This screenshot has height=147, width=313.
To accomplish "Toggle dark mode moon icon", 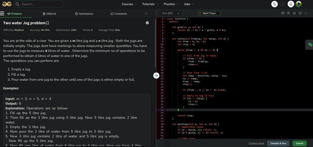I will [x=283, y=4].
